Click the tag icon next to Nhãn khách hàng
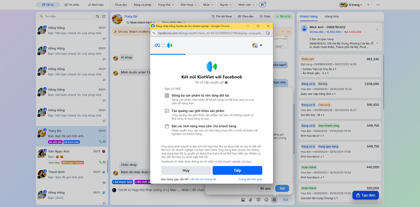 [128, 23]
